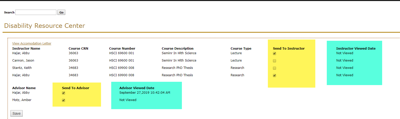Click instructor name Stantz, Keith
This screenshot has width=400, height=119.
click(x=22, y=68)
